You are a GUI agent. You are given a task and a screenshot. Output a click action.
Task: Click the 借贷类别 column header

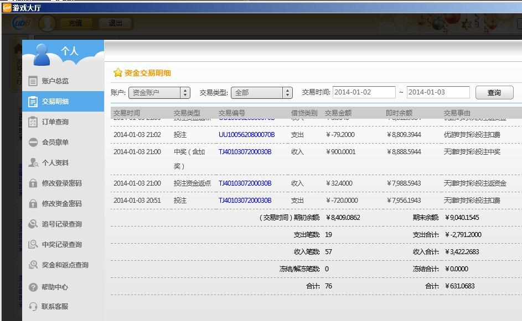pyautogui.click(x=304, y=113)
